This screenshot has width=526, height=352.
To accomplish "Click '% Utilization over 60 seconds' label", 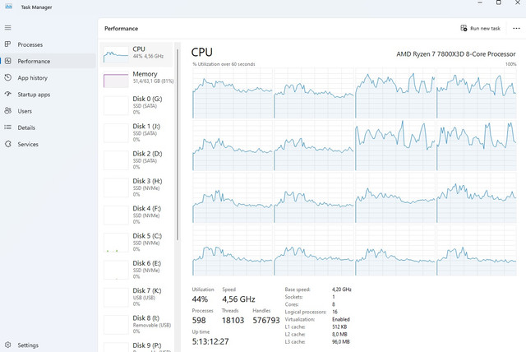I will tap(224, 64).
